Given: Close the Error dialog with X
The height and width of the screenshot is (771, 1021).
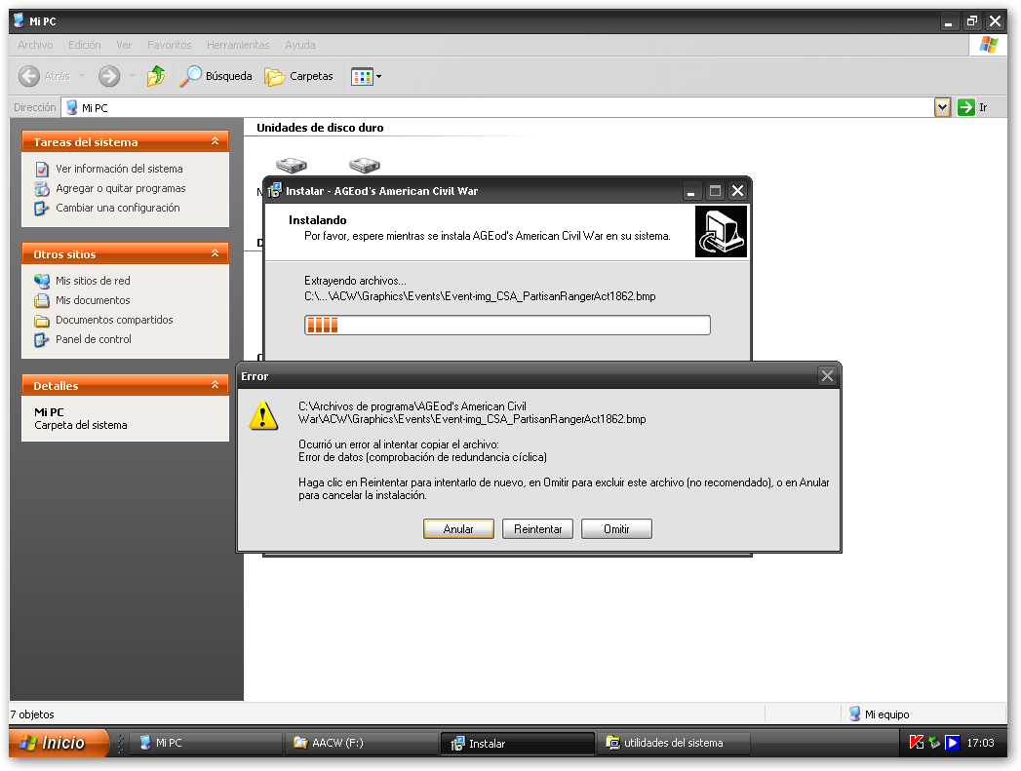Looking at the screenshot, I should [827, 376].
